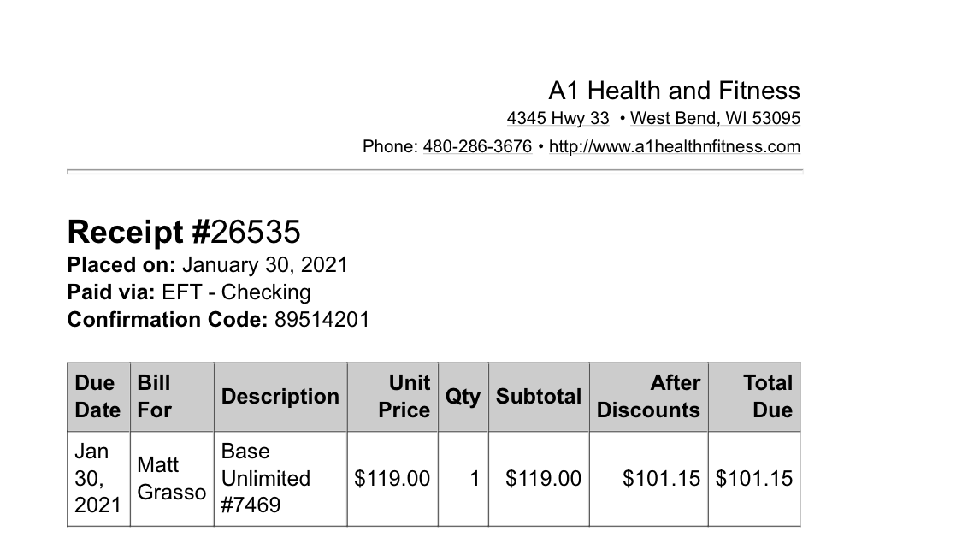
Task: Click the Qty column header
Action: point(463,397)
